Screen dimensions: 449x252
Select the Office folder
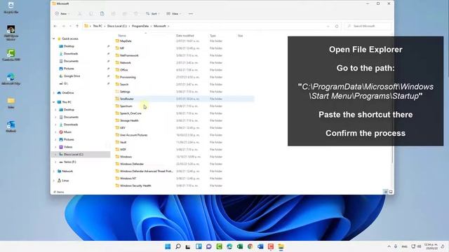[x=123, y=70]
